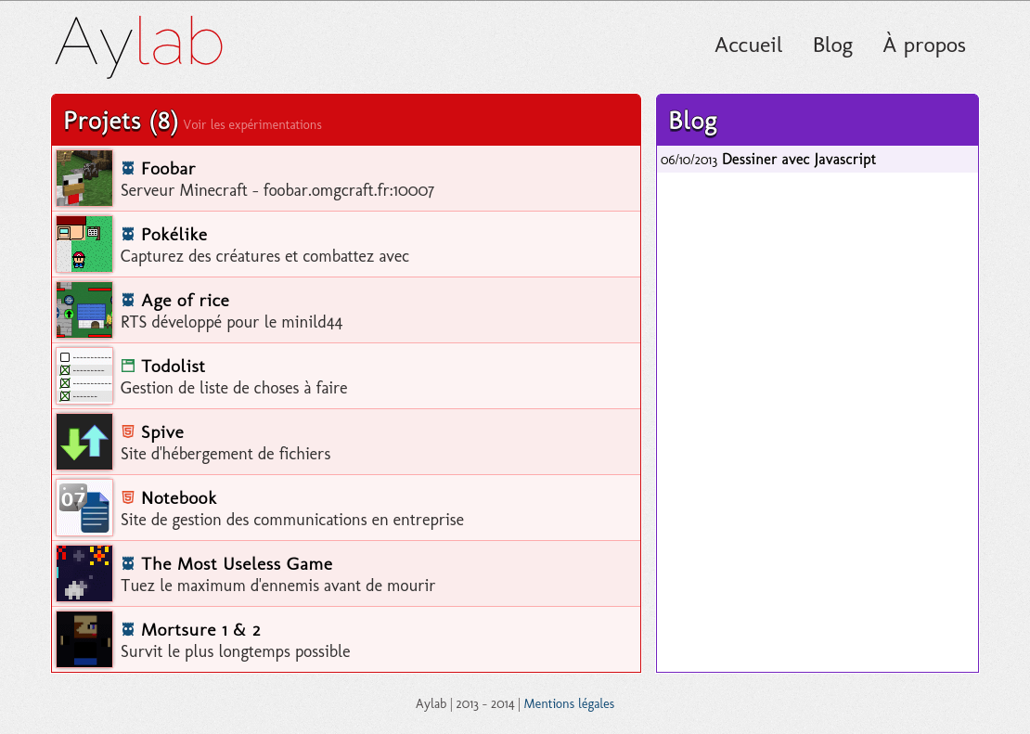Open the Pokélike project thumbnail
Viewport: 1030px width, 734px height.
[x=84, y=244]
